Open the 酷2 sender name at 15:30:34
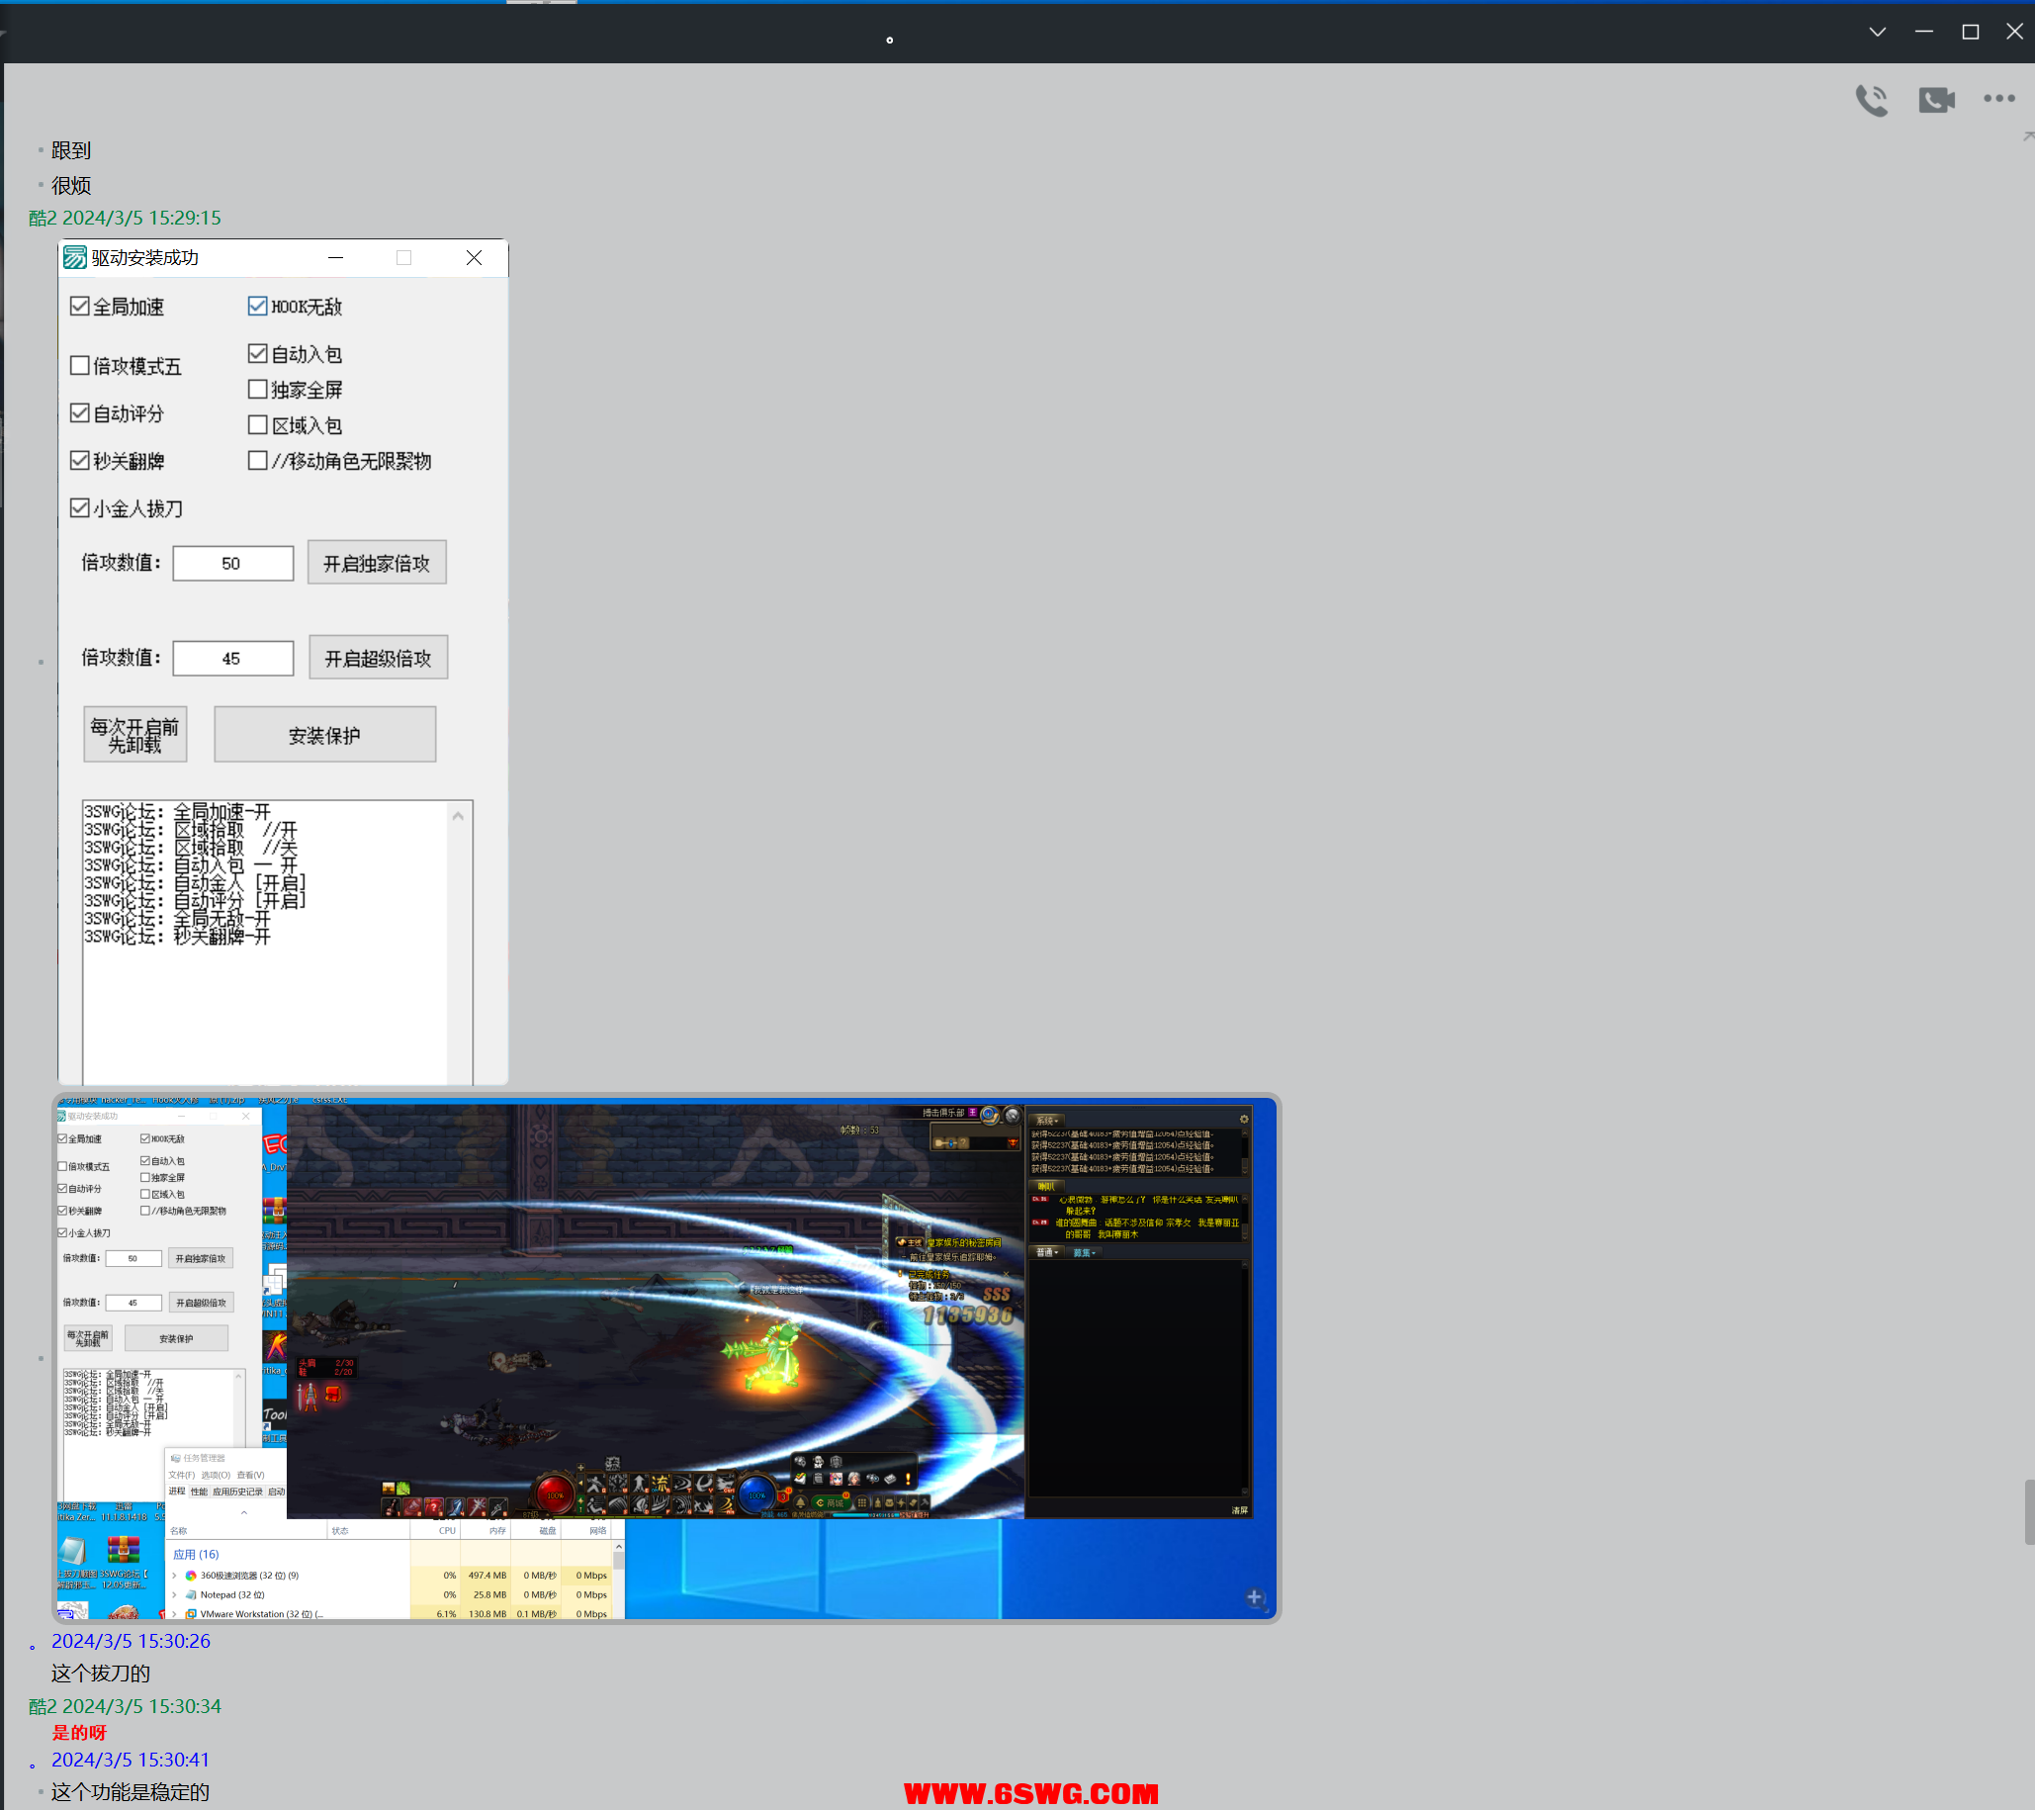 (x=43, y=1706)
